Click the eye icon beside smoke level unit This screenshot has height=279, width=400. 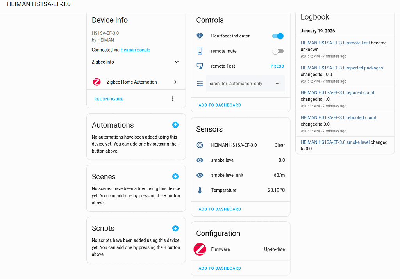click(200, 175)
